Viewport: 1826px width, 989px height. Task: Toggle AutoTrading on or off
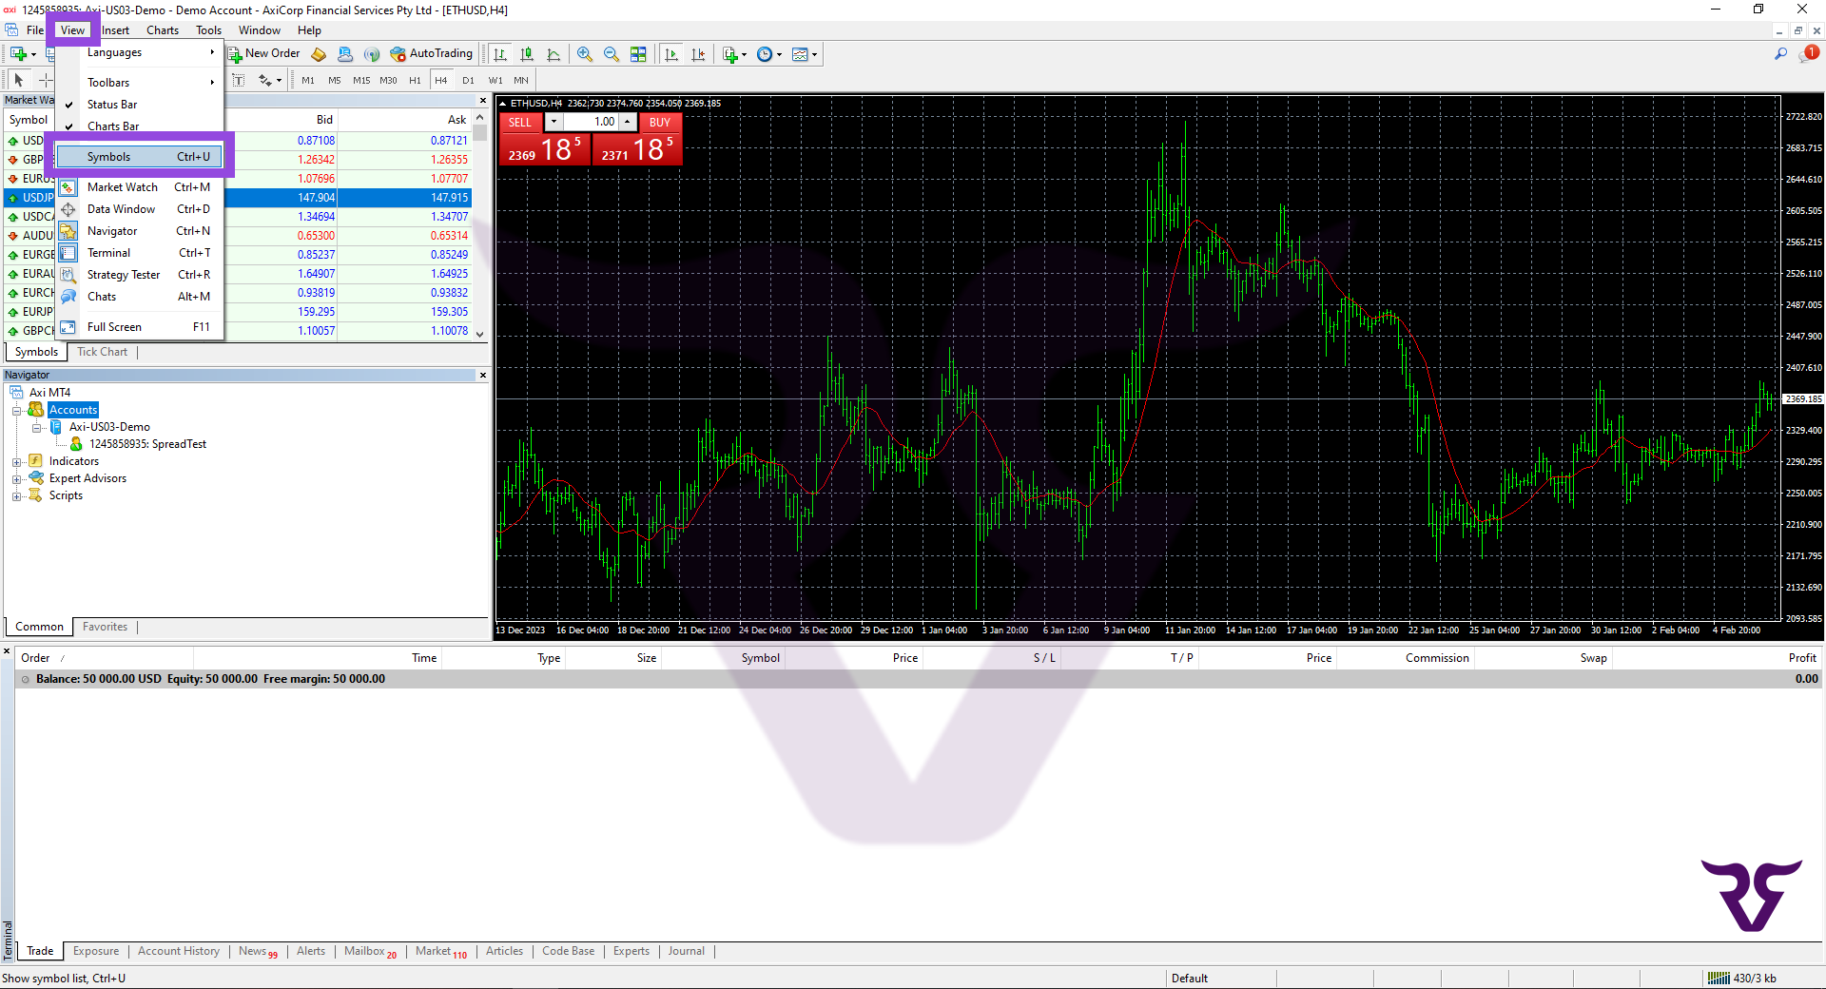coord(431,54)
